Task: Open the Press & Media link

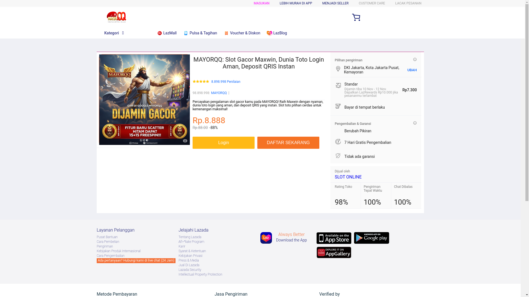Action: pyautogui.click(x=188, y=260)
